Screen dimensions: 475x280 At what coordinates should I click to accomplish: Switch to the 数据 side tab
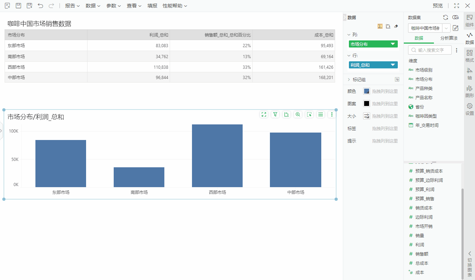470,38
